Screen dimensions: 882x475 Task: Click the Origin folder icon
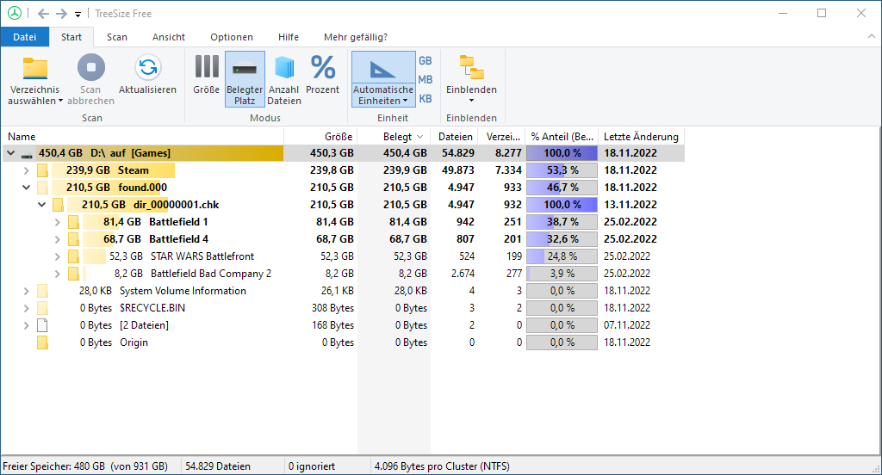tap(43, 342)
